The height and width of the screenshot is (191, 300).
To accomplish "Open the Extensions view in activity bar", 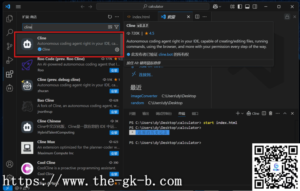I will [x=9, y=74].
